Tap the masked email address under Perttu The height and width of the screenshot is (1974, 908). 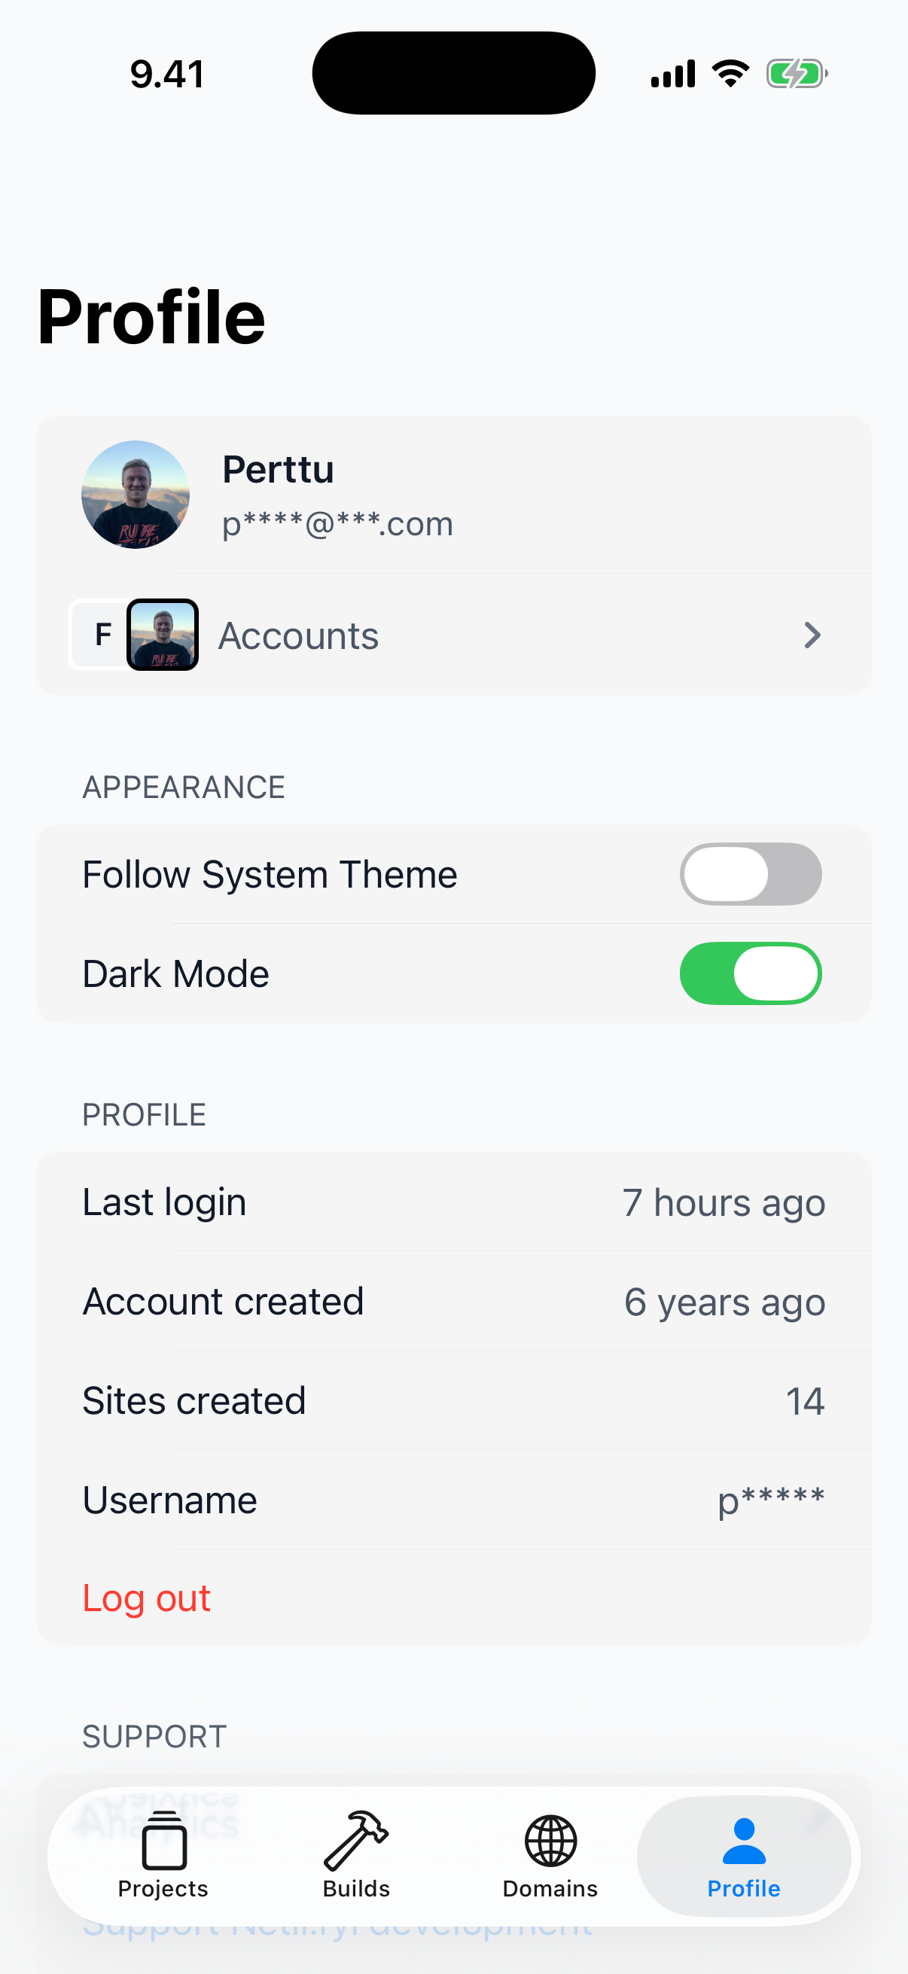coord(337,523)
